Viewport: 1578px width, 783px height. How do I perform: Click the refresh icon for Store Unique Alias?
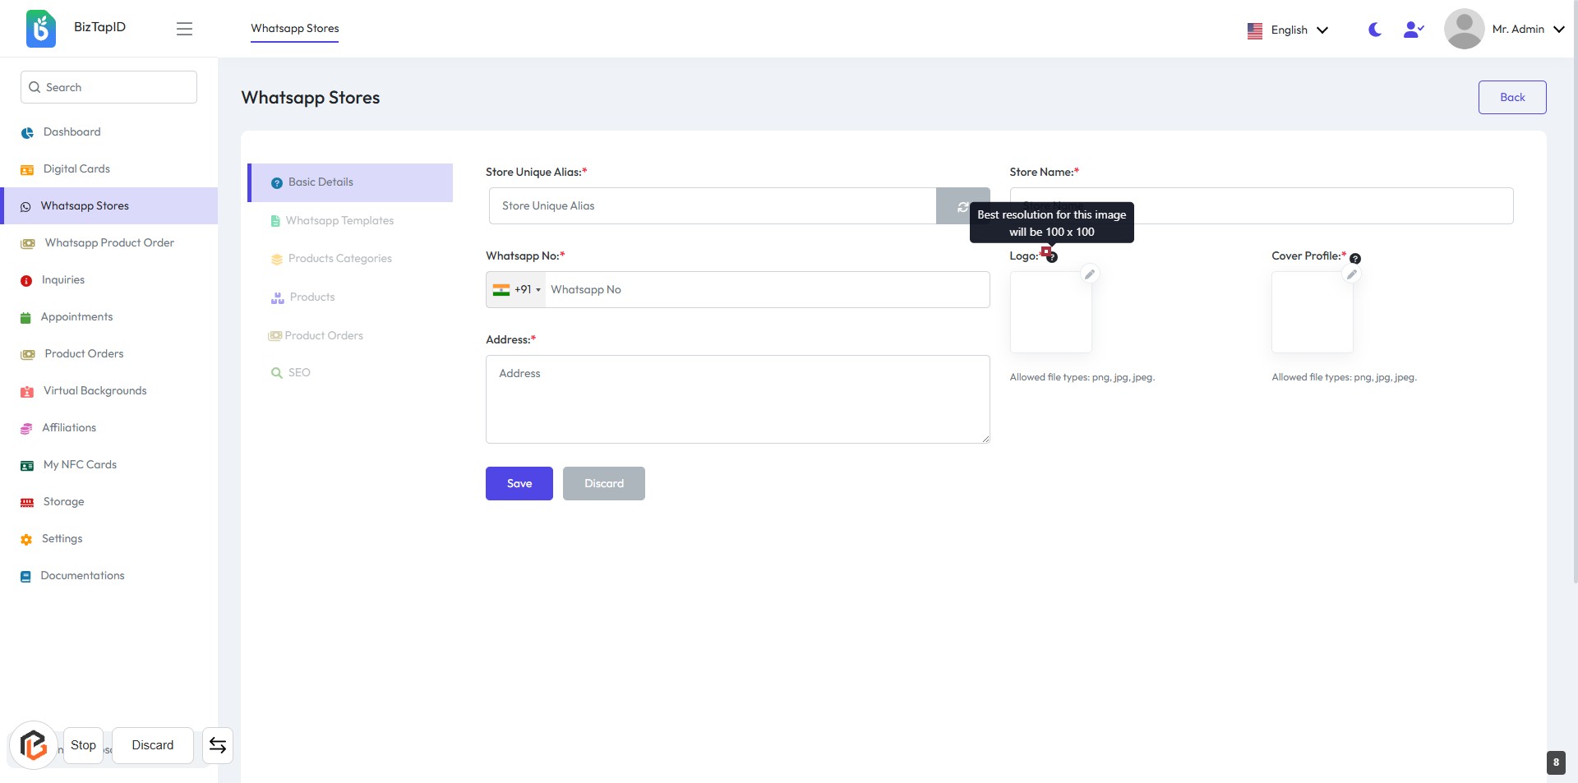(962, 206)
